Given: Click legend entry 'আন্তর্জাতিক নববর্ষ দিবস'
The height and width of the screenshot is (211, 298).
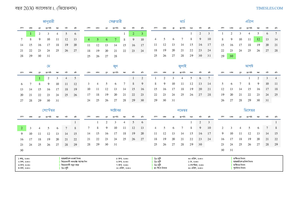Looking at the screenshot, I should point(71,158).
